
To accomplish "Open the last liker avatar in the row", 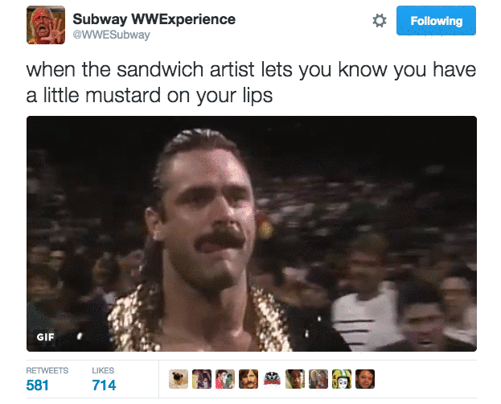I will pyautogui.click(x=365, y=379).
